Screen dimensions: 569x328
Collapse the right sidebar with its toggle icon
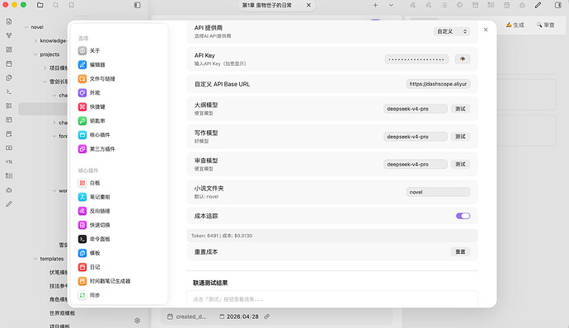558,5
